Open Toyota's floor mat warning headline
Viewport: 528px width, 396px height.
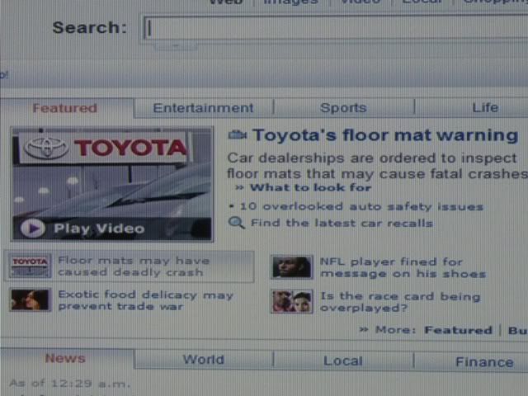[x=385, y=135]
